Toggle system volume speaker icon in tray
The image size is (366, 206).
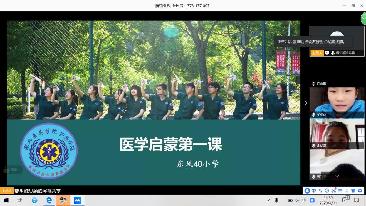pos(297,200)
